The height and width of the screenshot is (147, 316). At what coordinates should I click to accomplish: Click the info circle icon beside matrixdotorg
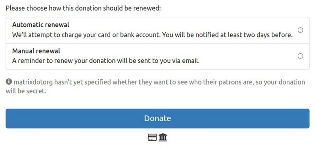[9, 82]
